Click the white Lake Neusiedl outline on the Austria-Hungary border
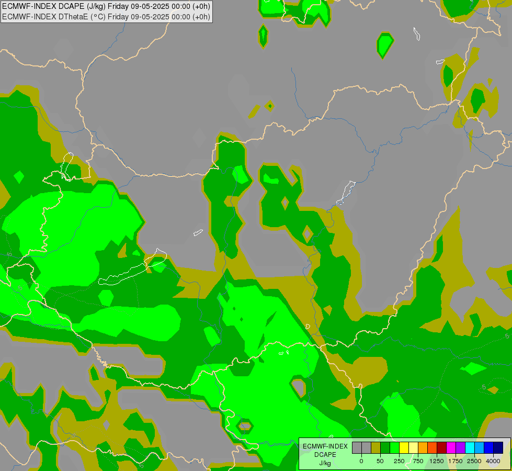This screenshot has width=512, height=471. click(66, 166)
